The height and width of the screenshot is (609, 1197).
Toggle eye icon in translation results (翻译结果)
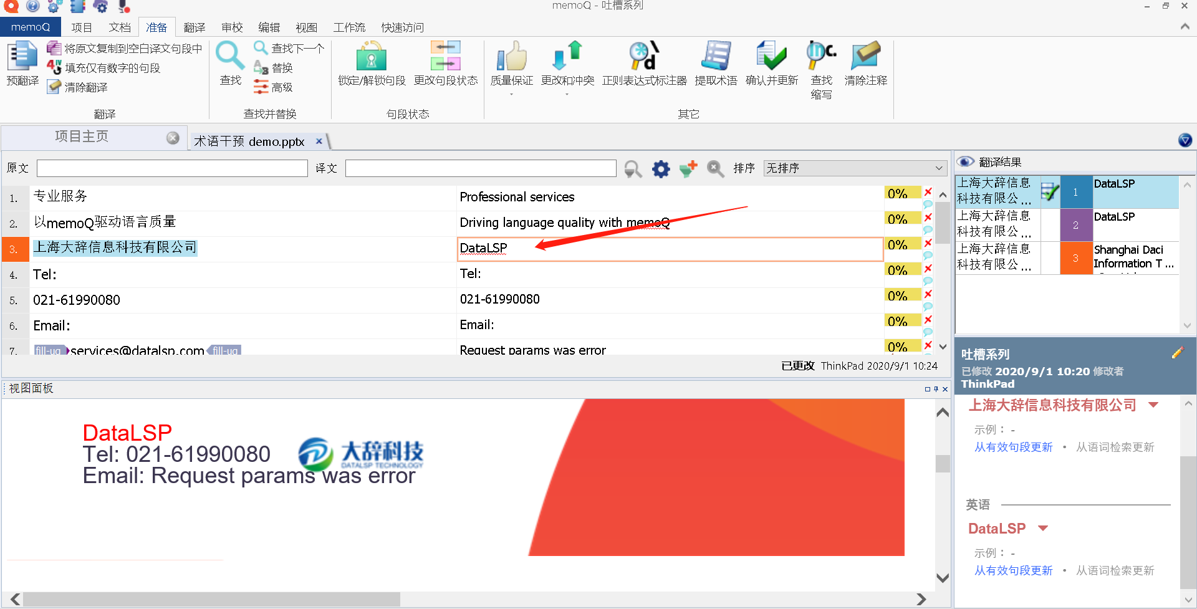965,161
